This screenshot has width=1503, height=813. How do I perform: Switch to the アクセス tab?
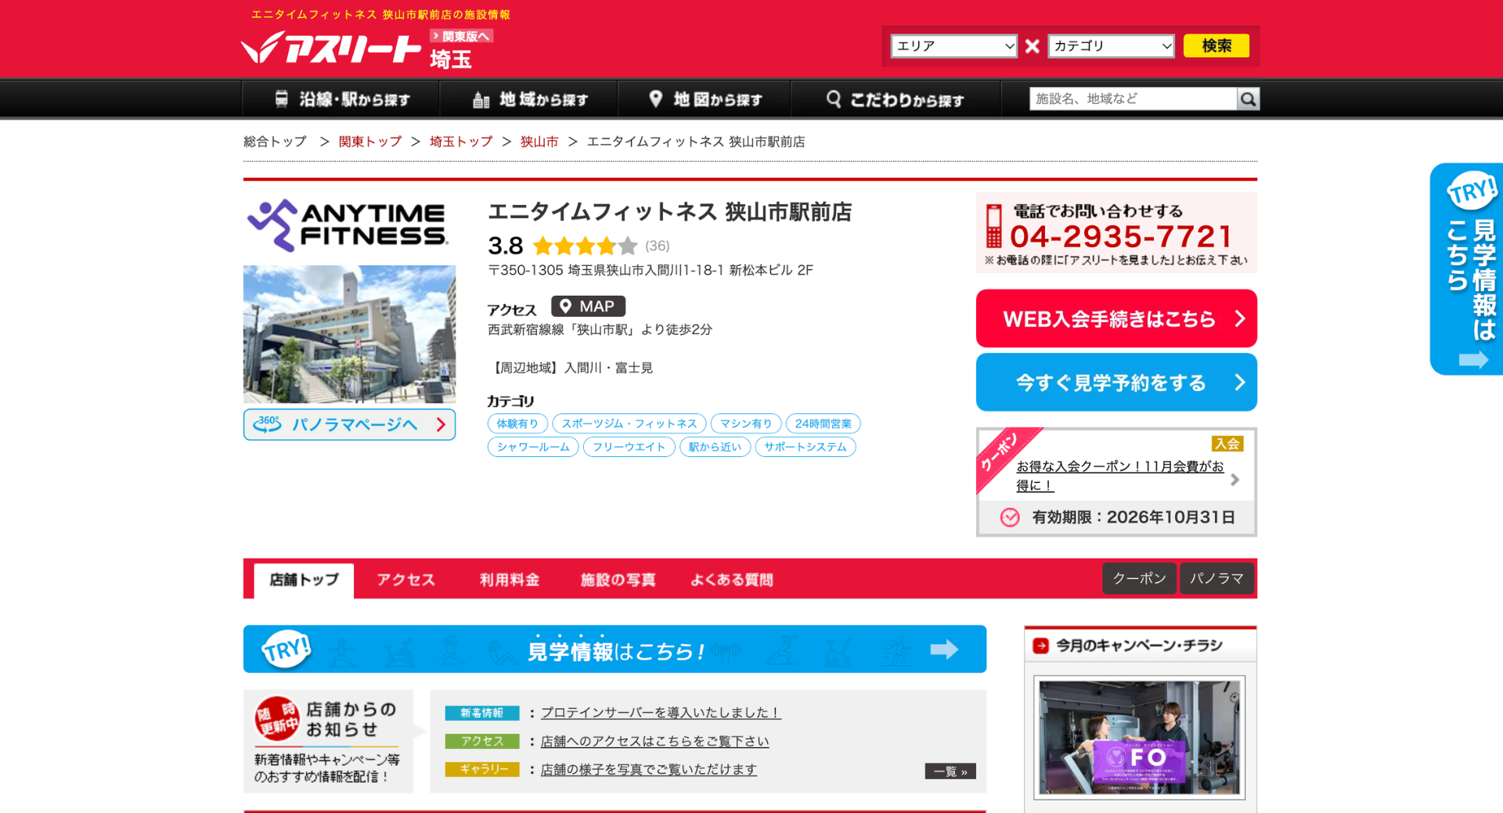pyautogui.click(x=405, y=580)
